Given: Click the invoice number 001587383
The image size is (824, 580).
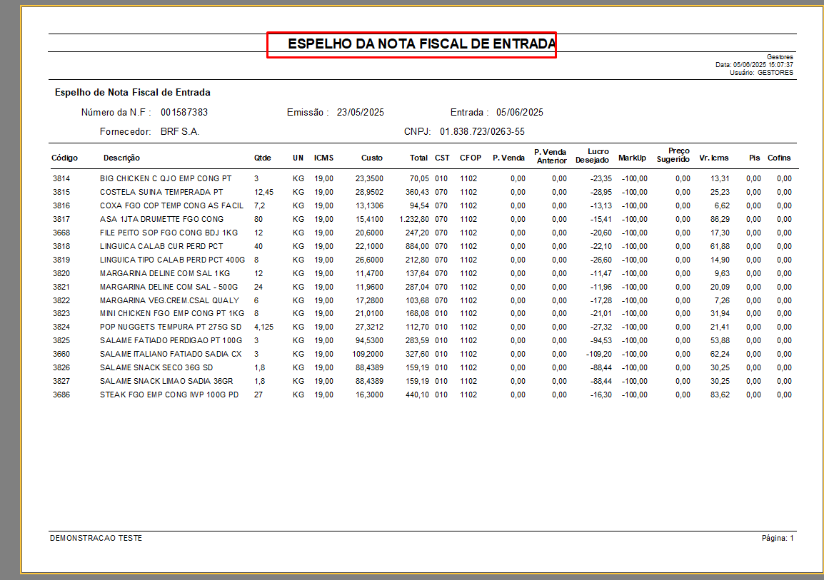Looking at the screenshot, I should (184, 113).
